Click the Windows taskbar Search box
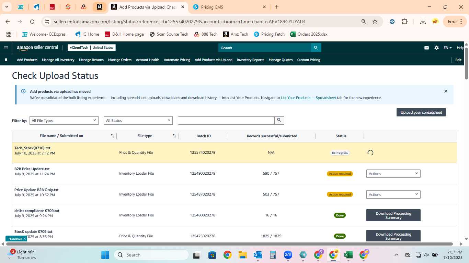 point(151,255)
